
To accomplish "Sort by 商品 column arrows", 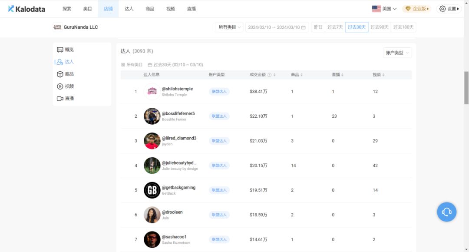I will [301, 75].
